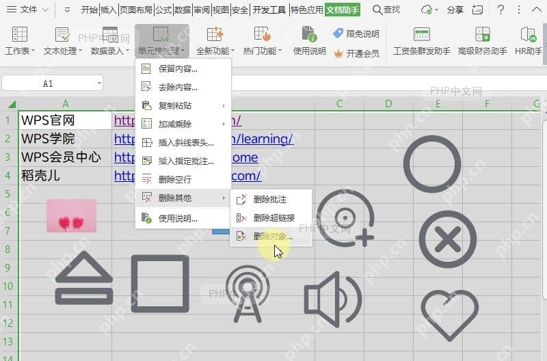Viewport: 547px width, 361px height.
Task: Open the 文本处理 tool
Action: [x=63, y=41]
